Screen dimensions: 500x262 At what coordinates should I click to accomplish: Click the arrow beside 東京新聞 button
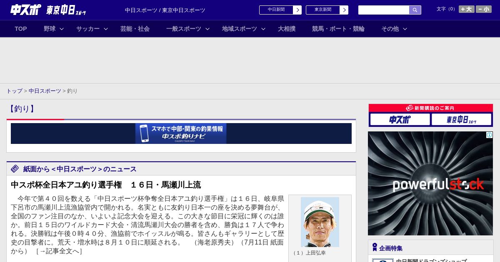pyautogui.click(x=344, y=10)
